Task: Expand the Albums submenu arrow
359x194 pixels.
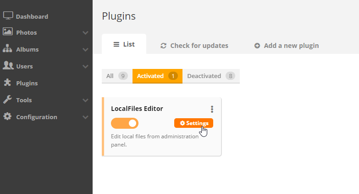Action: coord(85,50)
